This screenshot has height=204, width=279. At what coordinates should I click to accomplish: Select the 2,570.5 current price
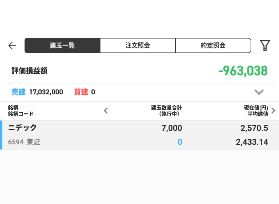pyautogui.click(x=254, y=128)
